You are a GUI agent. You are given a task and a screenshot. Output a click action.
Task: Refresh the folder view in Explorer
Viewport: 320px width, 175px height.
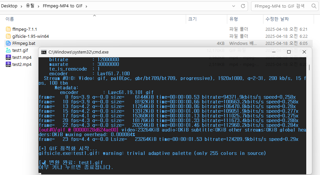pyautogui.click(x=243, y=6)
